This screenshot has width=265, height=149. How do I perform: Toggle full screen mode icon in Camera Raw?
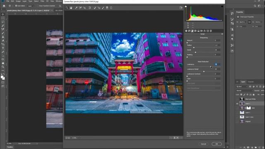181,8
